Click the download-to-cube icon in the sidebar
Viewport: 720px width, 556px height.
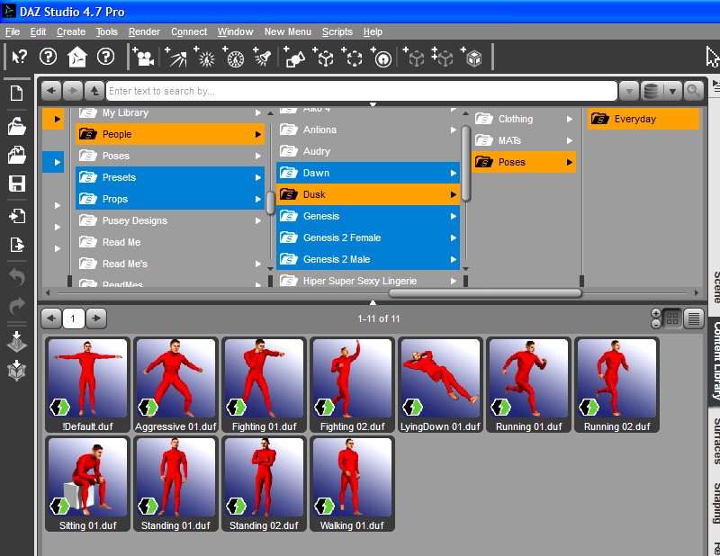[x=17, y=370]
